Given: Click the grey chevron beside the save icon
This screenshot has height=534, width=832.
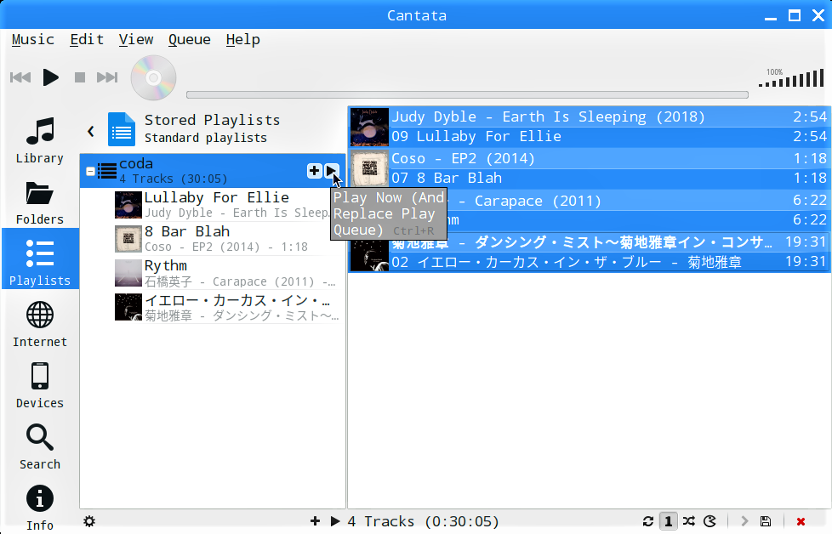Looking at the screenshot, I should (x=744, y=521).
